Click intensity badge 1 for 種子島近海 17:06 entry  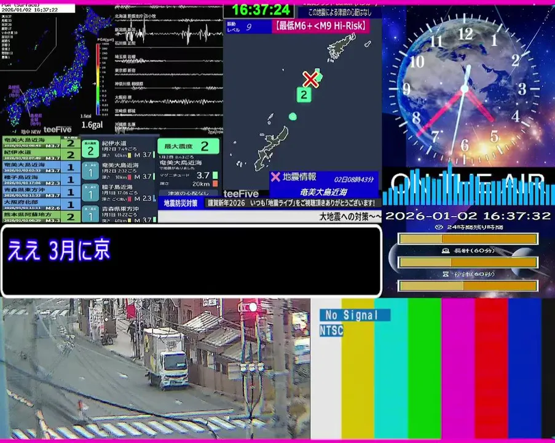click(90, 193)
